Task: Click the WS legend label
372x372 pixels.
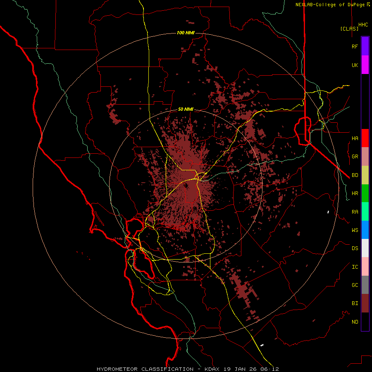Action: (355, 230)
